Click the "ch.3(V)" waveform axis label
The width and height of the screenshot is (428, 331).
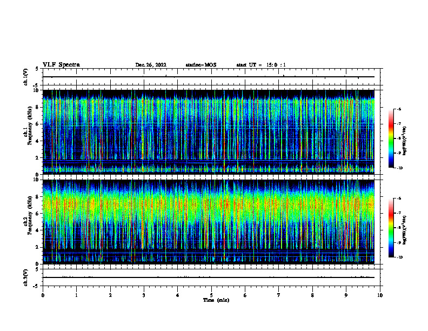pos(26,277)
